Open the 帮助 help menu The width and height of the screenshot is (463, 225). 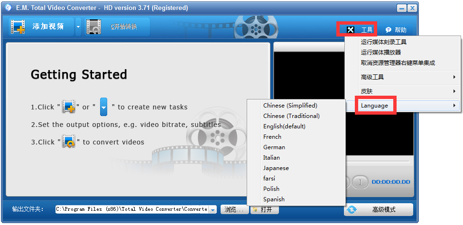coord(396,30)
